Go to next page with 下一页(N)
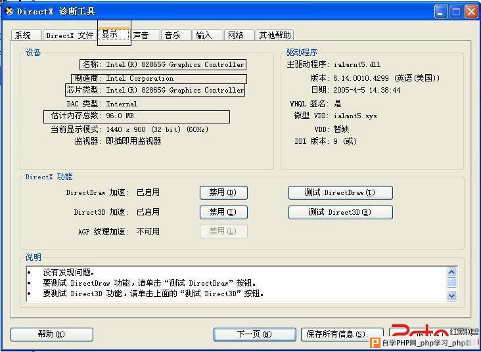Image resolution: width=481 pixels, height=352 pixels. (x=254, y=334)
